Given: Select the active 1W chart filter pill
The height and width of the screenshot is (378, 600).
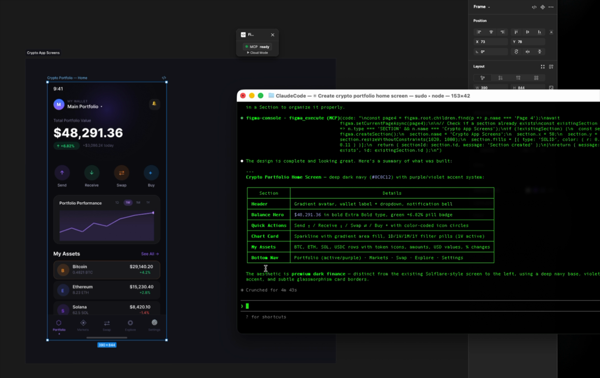Looking at the screenshot, I should 128,203.
